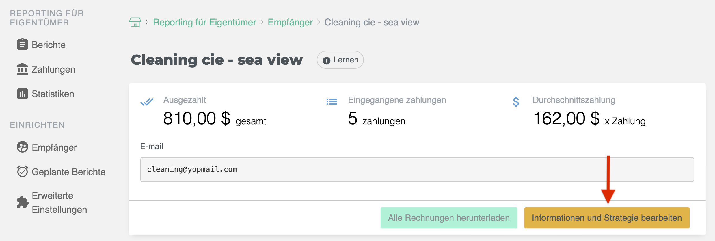Go to Zahlungen in the sidebar
This screenshot has height=241, width=715.
coord(53,69)
